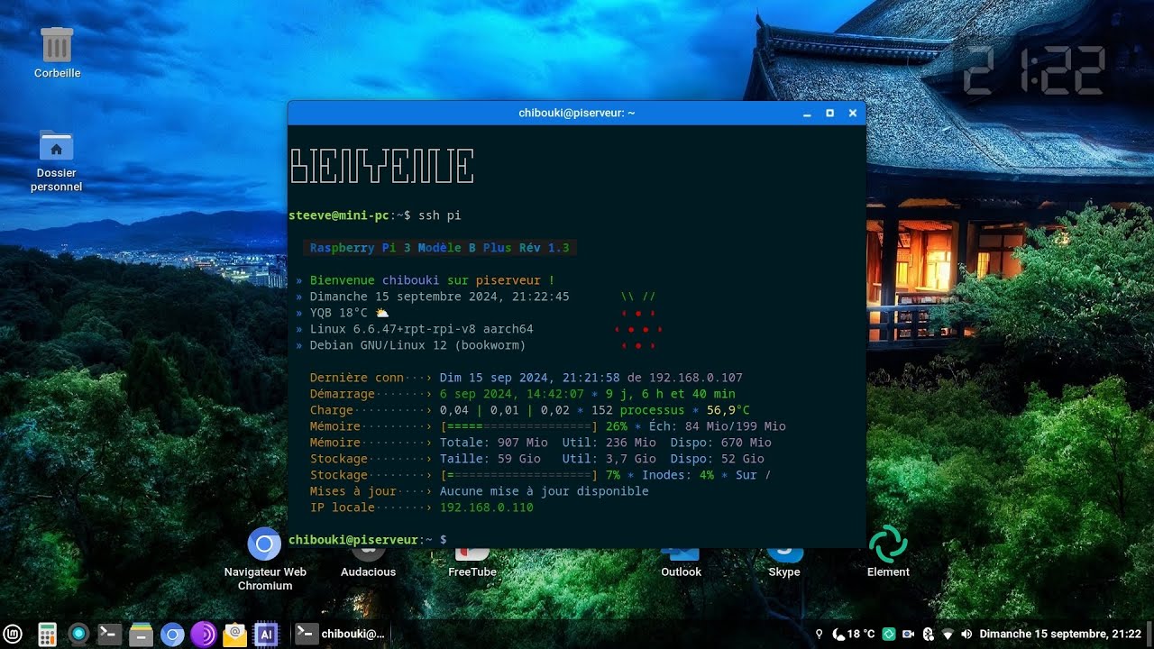Click the green Element tray icon
Viewport: 1154px width, 649px height.
coord(888,635)
